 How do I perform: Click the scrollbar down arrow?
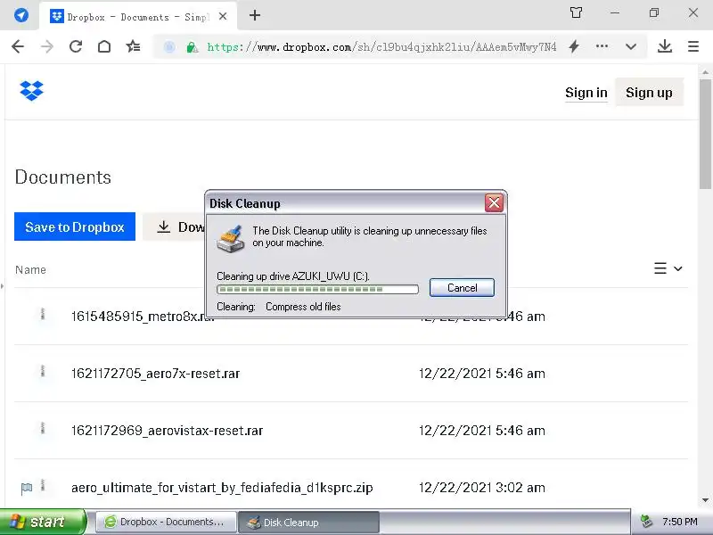point(705,500)
